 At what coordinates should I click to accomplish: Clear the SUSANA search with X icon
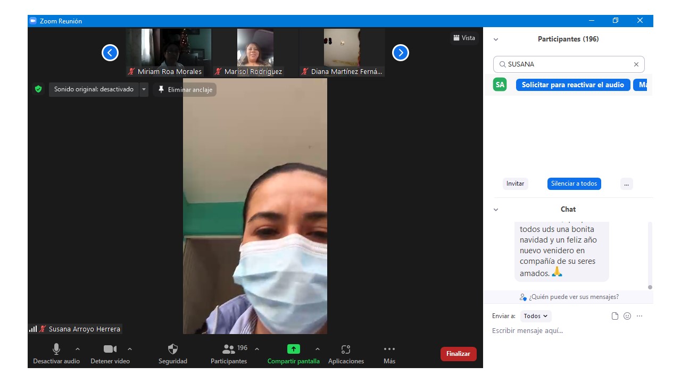tap(636, 64)
